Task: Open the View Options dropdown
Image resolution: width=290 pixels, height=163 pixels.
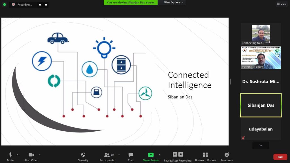Action: [174, 2]
